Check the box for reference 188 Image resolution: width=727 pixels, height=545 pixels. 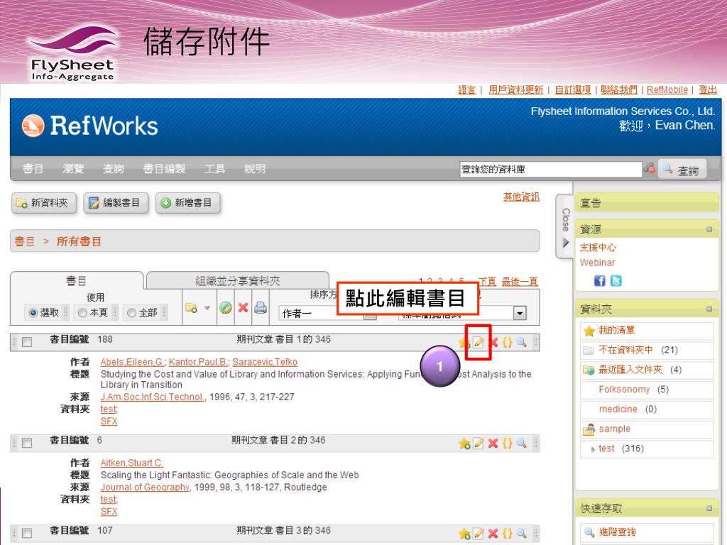[27, 342]
